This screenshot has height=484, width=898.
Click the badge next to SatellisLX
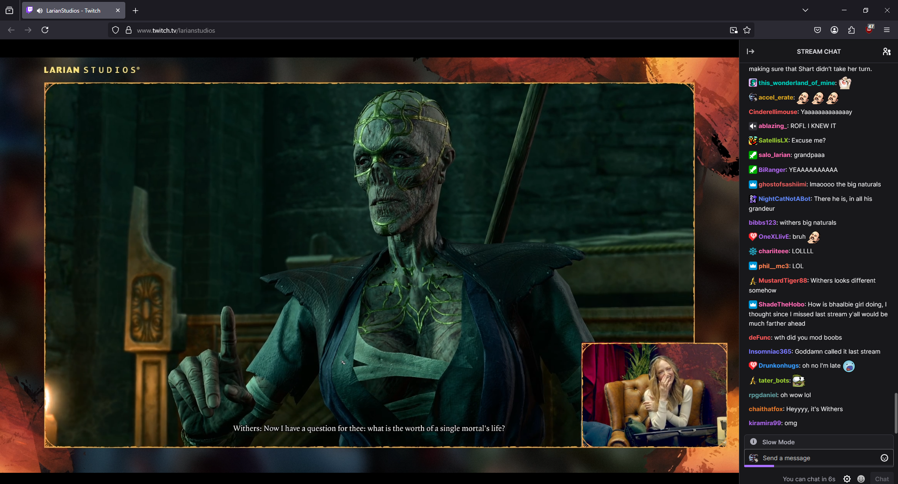[x=753, y=140]
